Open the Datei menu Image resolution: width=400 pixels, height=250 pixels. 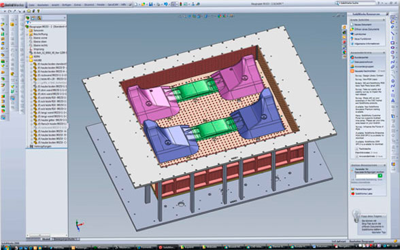31,5
